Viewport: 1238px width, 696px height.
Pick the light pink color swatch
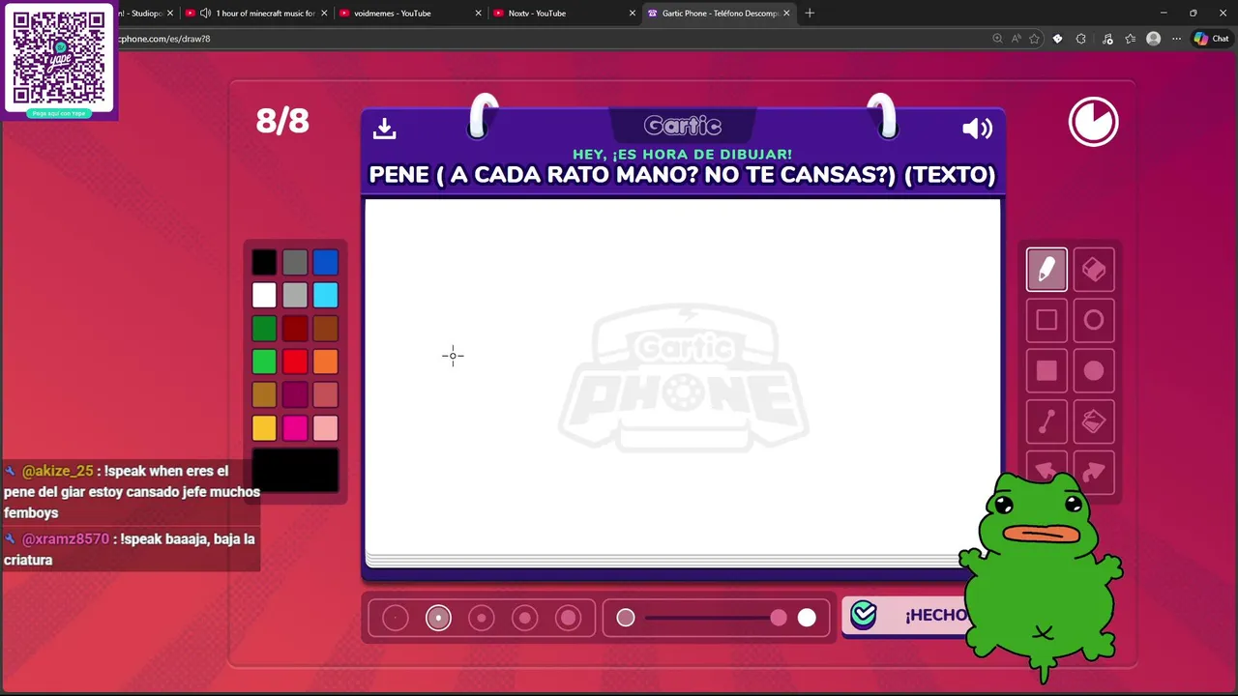click(326, 427)
